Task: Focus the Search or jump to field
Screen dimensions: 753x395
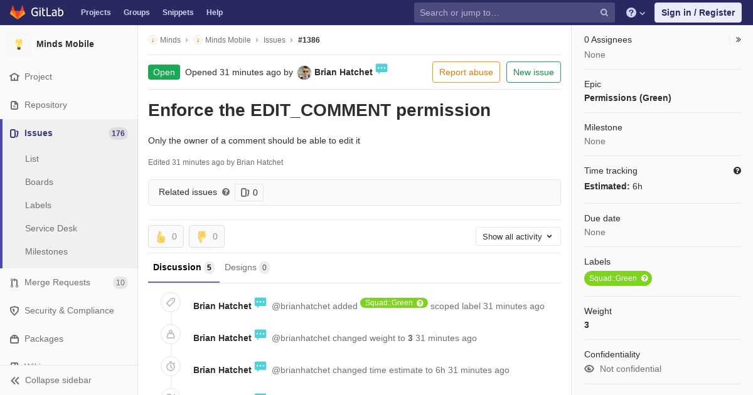Action: [515, 13]
